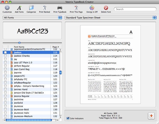Click the Print Marked icon
The width and height of the screenshot is (159, 124).
(44, 8)
